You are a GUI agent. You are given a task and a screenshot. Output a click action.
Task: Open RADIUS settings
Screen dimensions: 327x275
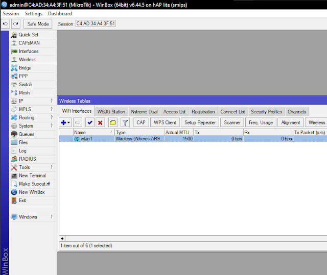[33, 159]
